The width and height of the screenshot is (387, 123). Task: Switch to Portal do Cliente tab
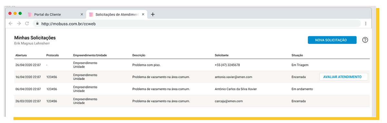[x=55, y=15]
